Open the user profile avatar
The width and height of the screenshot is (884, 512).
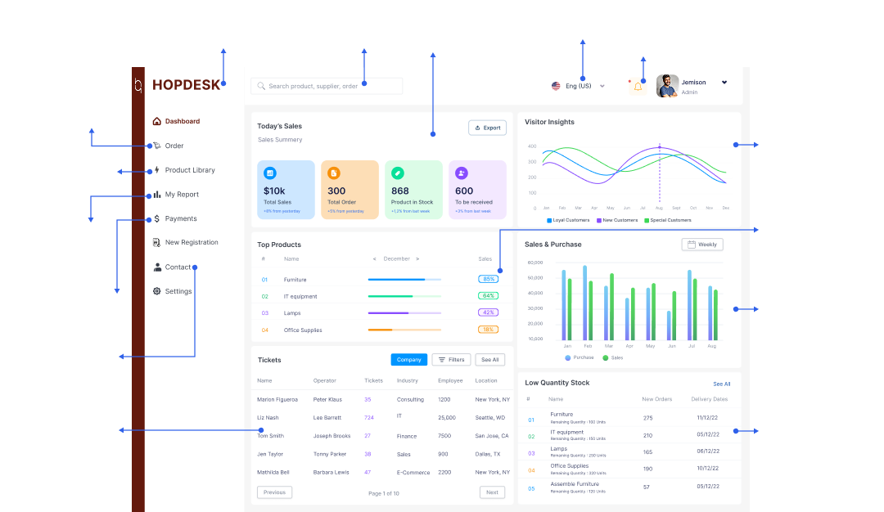(x=667, y=86)
